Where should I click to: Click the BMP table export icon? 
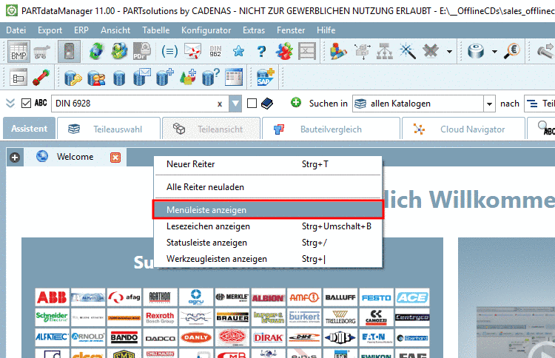coord(18,51)
